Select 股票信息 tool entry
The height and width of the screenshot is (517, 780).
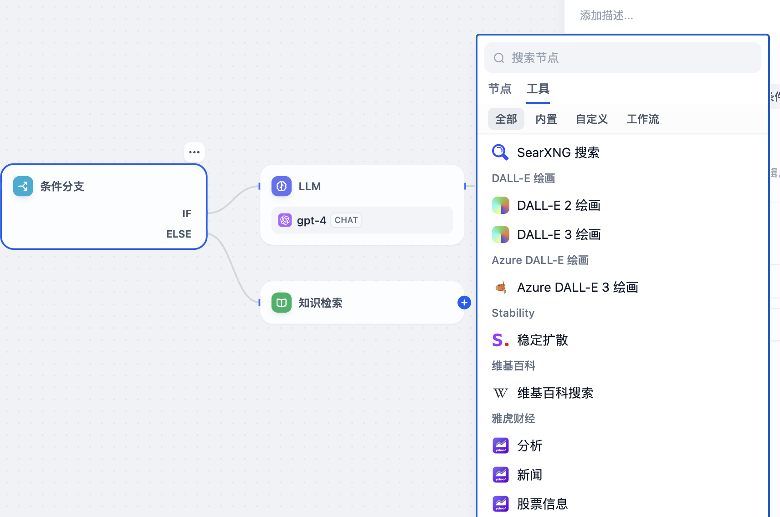point(542,504)
